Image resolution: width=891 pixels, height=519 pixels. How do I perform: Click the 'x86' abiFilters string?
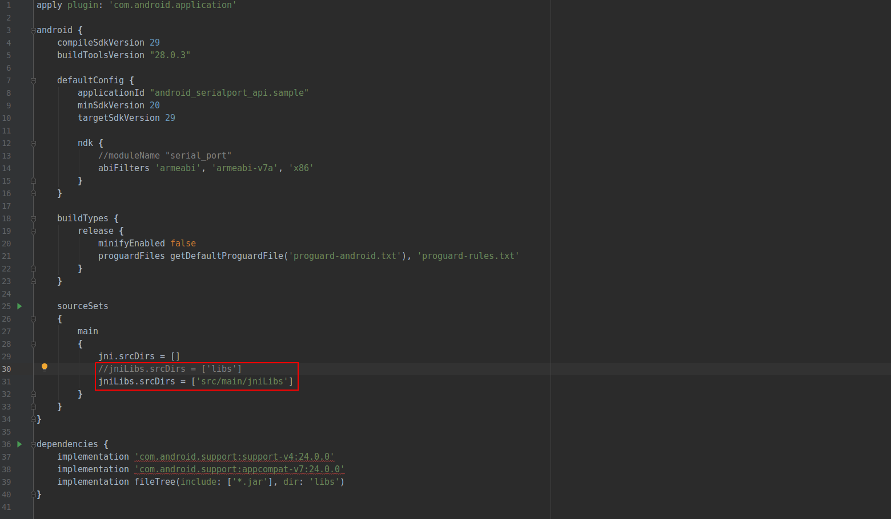tap(301, 168)
